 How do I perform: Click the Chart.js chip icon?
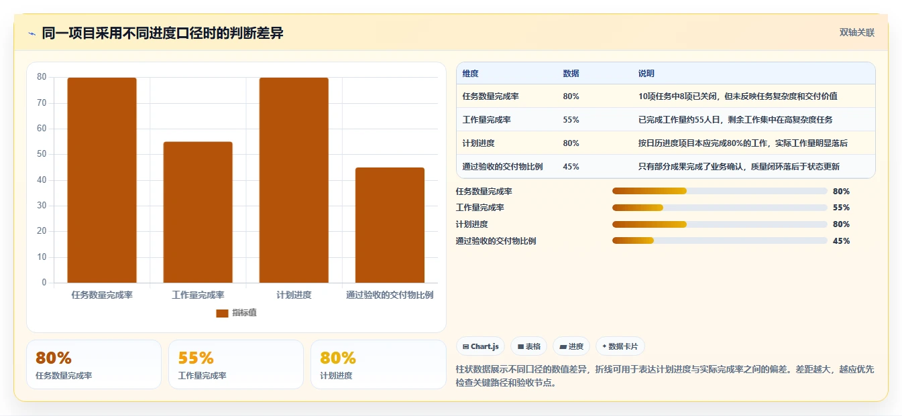click(x=465, y=347)
